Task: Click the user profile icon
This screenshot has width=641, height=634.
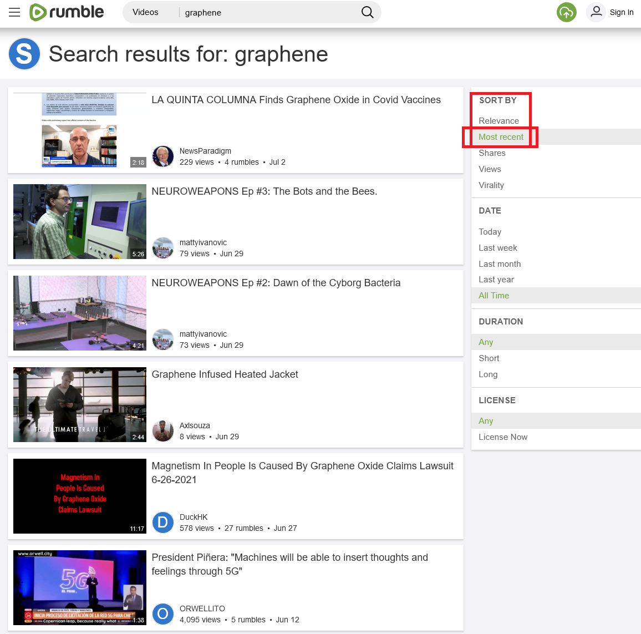Action: tap(596, 12)
